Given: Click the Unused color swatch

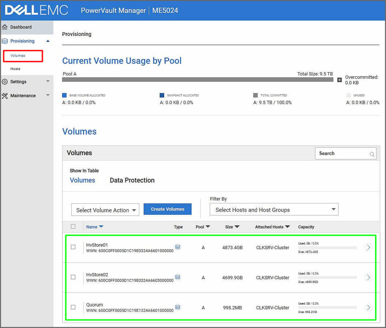Looking at the screenshot, I should [x=348, y=95].
